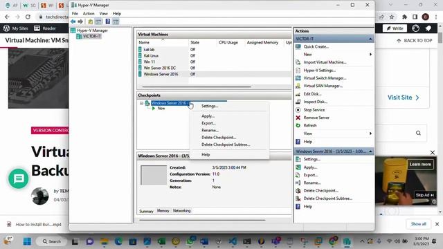Open Windows Start button on taskbar
This screenshot has width=443, height=249.
tap(27, 241)
